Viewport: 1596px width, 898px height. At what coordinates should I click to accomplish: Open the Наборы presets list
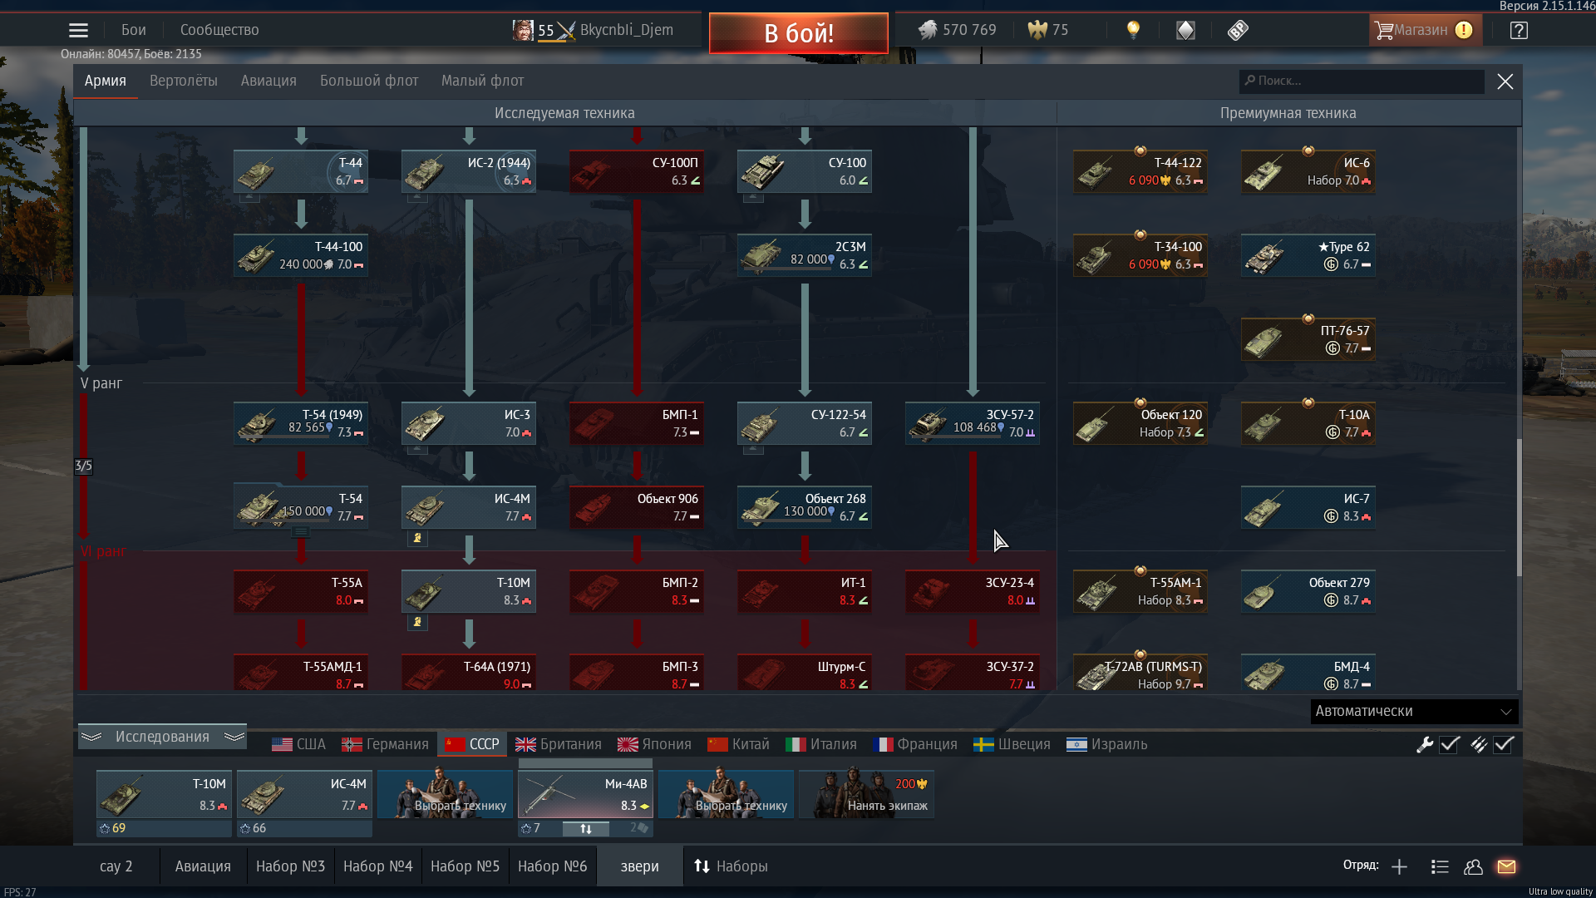731,866
